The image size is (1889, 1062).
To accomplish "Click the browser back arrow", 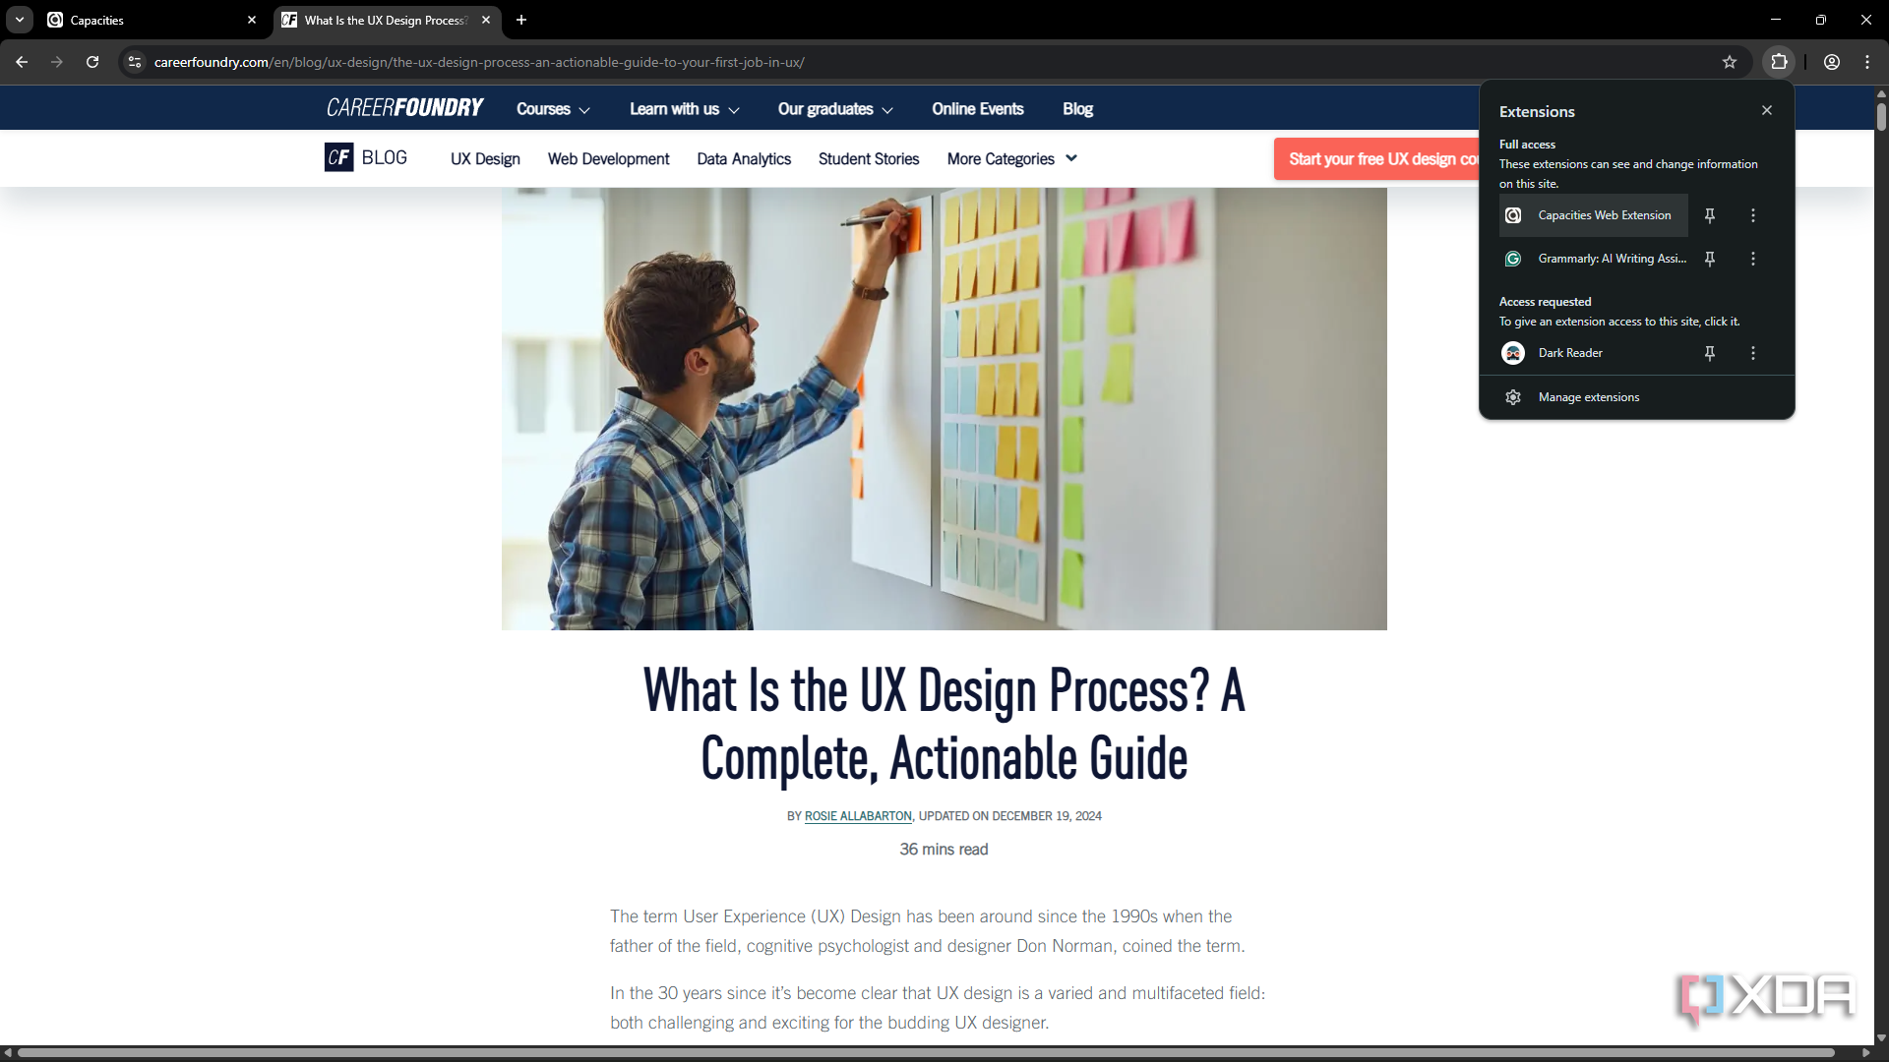I will click(x=22, y=62).
